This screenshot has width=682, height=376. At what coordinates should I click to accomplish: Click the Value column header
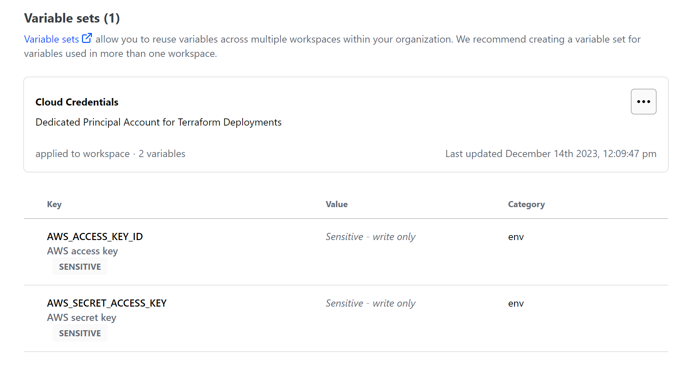pyautogui.click(x=337, y=204)
